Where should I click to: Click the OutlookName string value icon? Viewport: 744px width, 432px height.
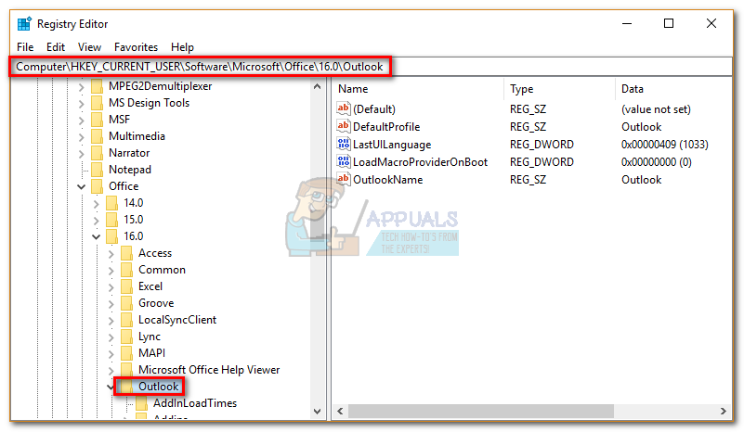coord(343,179)
